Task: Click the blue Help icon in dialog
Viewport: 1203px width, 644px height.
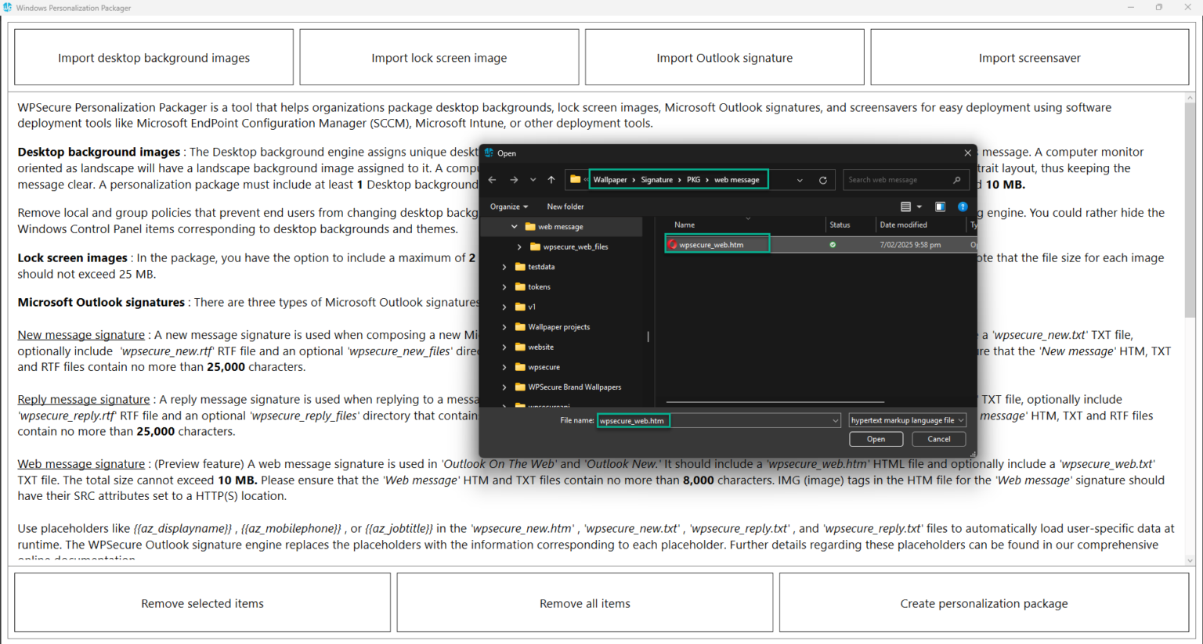Action: 963,207
